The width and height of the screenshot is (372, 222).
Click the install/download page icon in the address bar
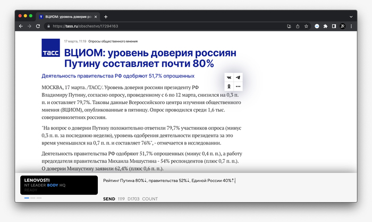(289, 27)
